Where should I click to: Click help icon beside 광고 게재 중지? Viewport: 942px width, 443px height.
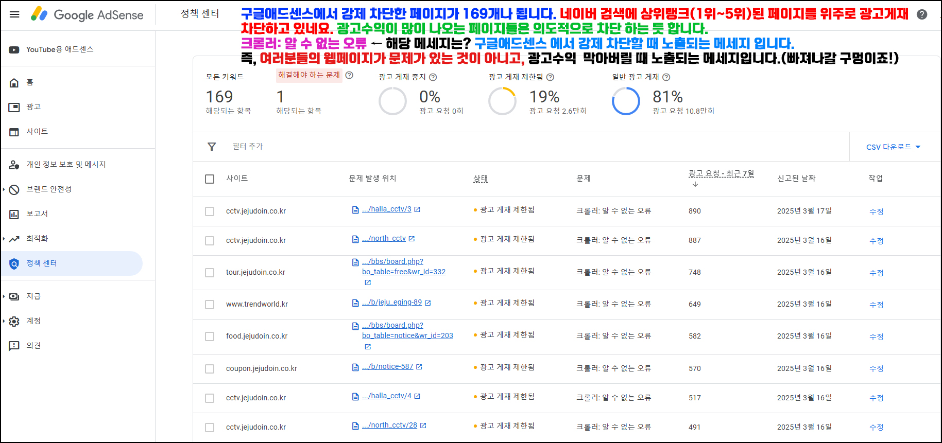pyautogui.click(x=433, y=77)
